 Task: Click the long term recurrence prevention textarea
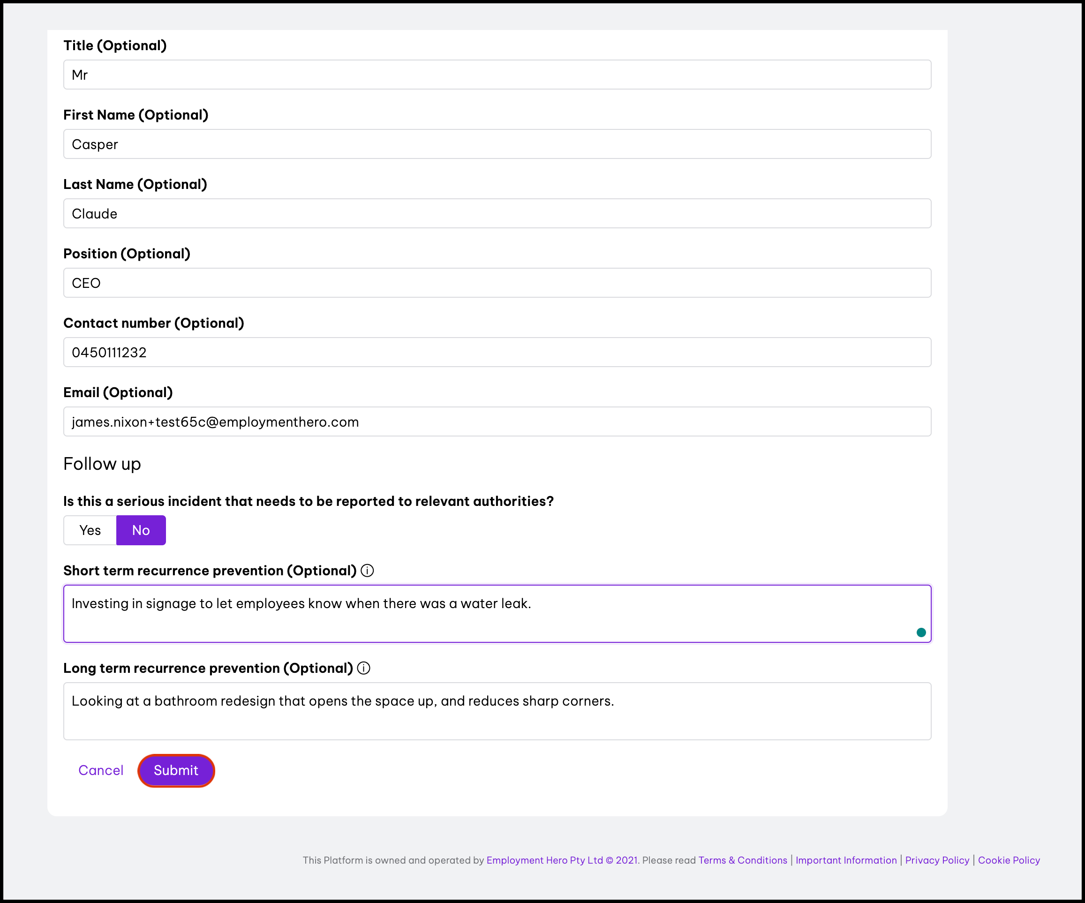click(497, 711)
